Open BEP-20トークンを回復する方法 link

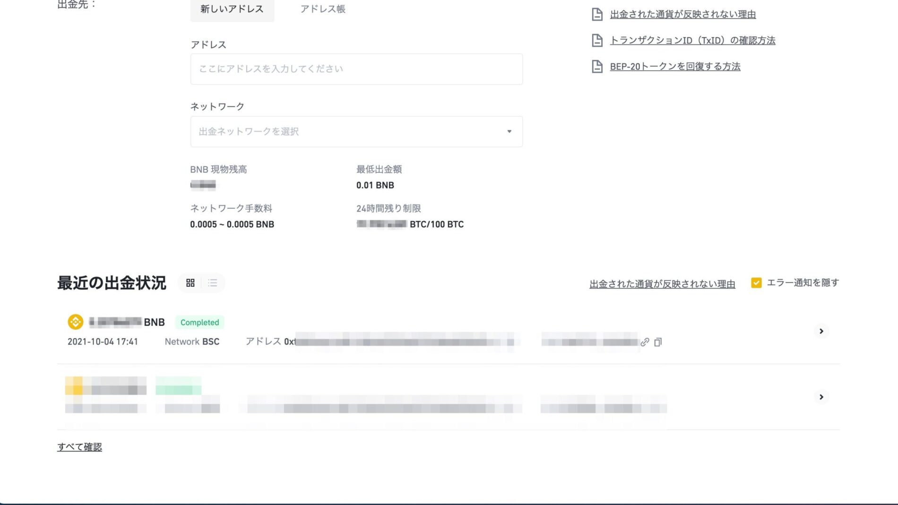(675, 67)
